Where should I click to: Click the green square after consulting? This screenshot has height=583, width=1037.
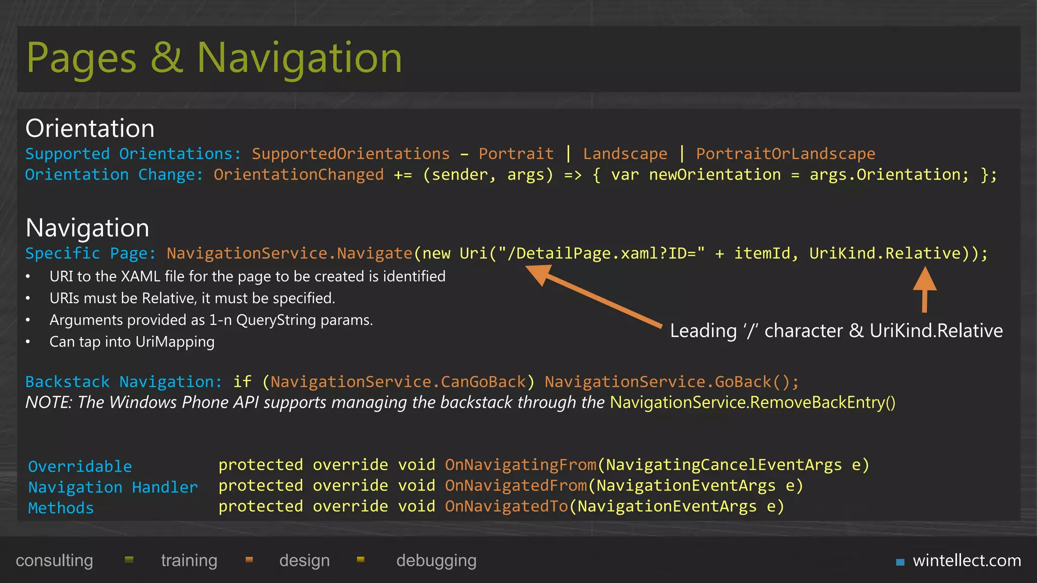129,559
